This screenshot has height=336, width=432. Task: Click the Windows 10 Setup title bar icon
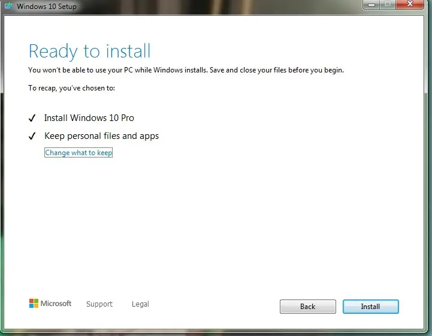tap(8, 6)
